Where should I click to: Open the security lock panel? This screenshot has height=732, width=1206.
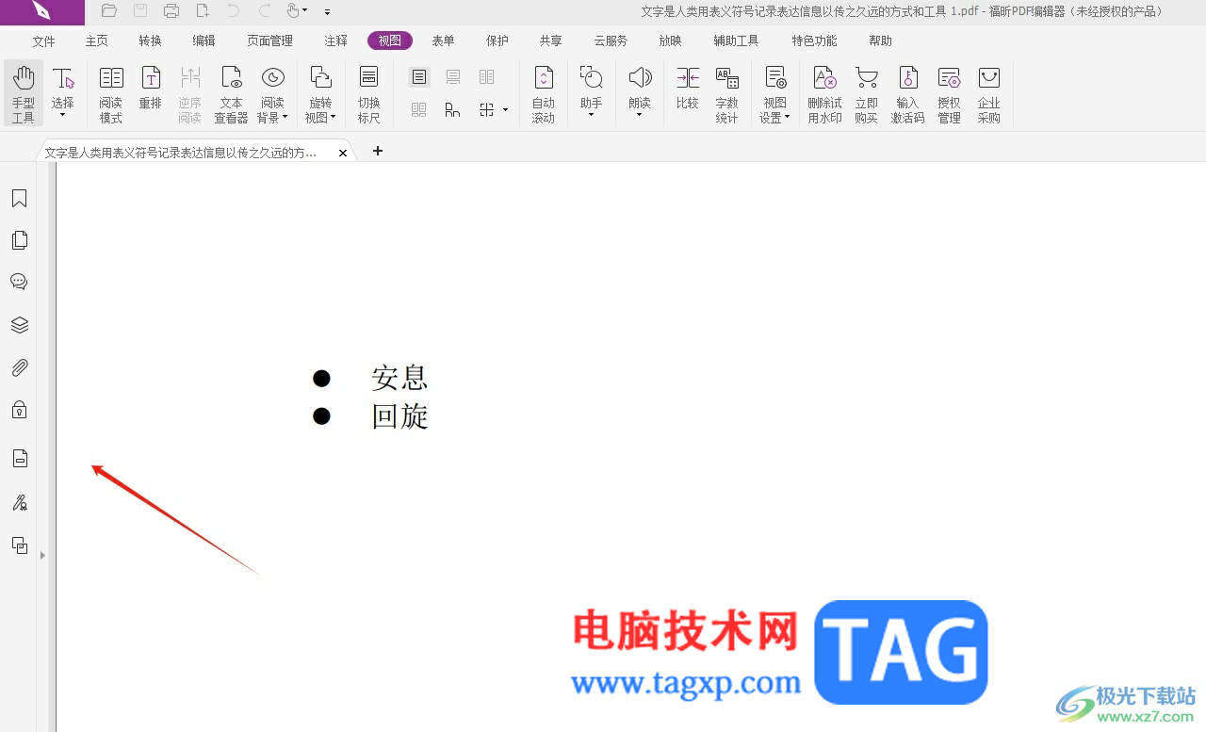tap(19, 410)
